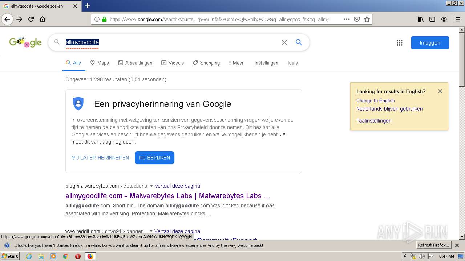Viewport: 465px width, 261px height.
Task: Open the Firefox home page
Action: 43,19
